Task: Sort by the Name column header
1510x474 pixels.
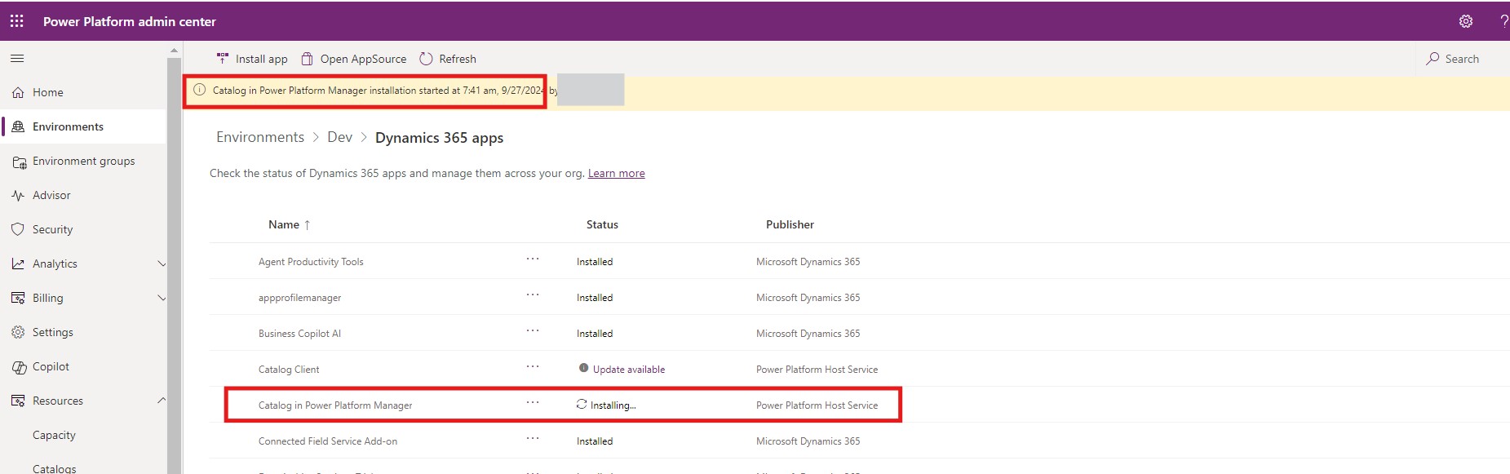Action: (x=284, y=225)
